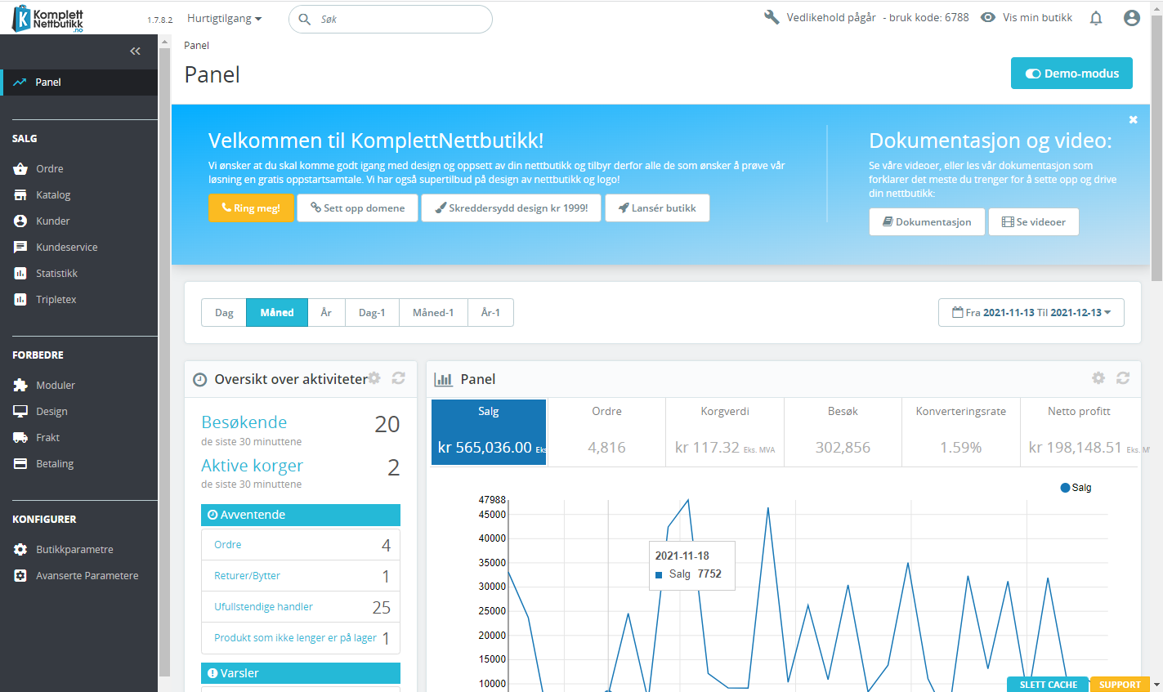Click the Moduler puzzle icon in sidebar
1163x692 pixels.
point(20,386)
